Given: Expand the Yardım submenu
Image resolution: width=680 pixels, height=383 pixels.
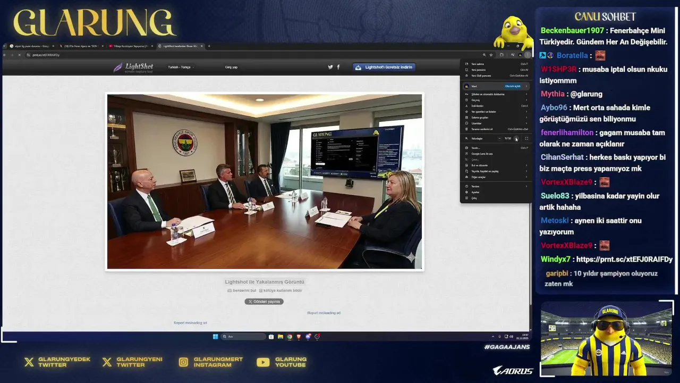Looking at the screenshot, I should coord(496,186).
